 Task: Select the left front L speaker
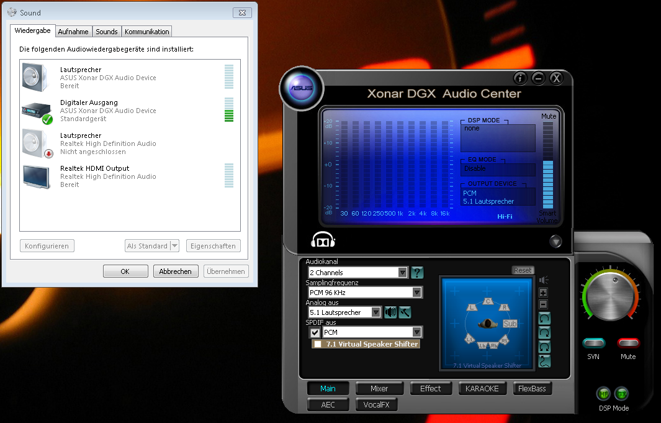[471, 307]
